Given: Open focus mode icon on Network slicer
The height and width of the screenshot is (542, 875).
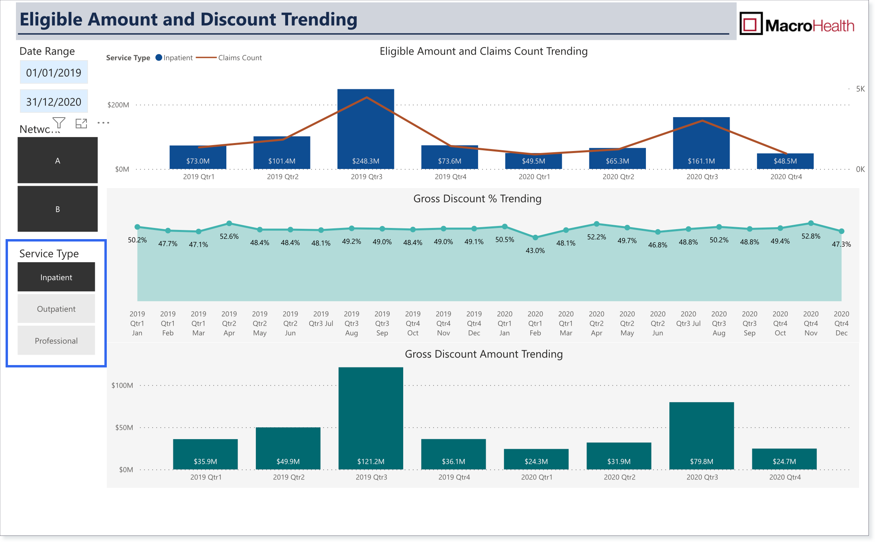Looking at the screenshot, I should click(81, 124).
